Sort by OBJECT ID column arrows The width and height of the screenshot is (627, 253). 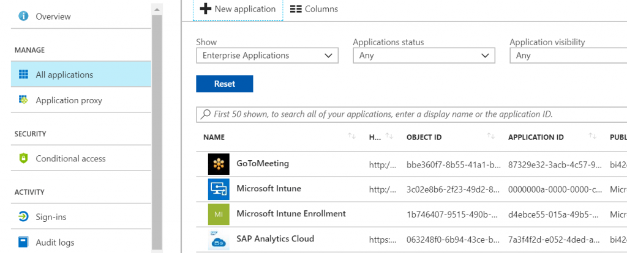point(491,136)
